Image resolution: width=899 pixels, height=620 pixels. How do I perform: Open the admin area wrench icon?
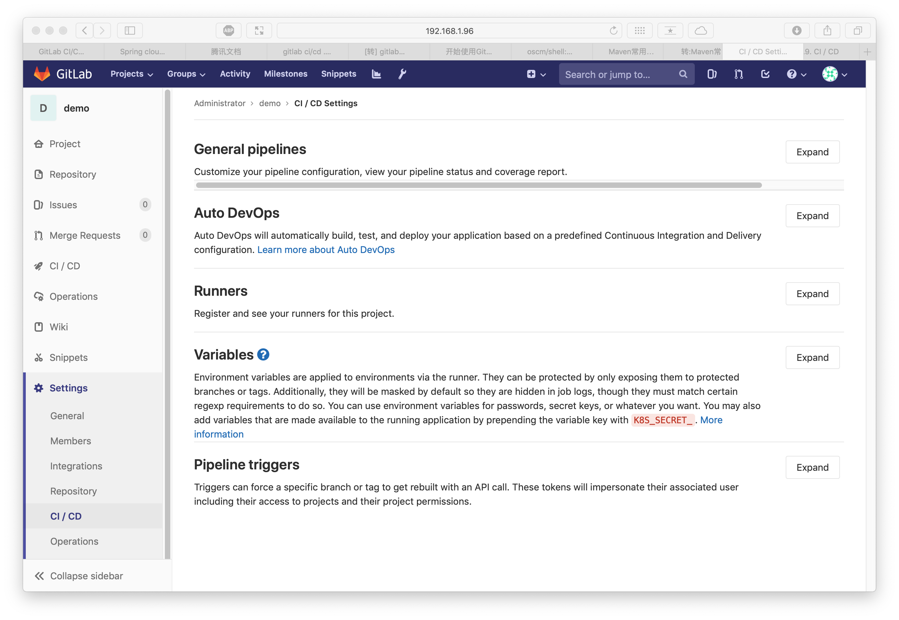[x=402, y=74]
